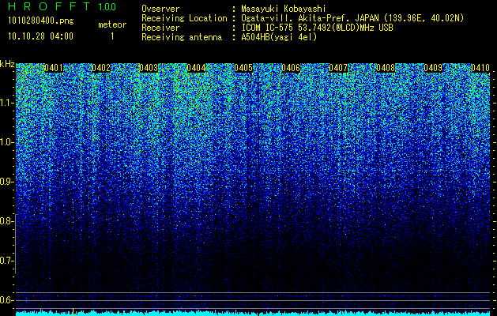
Task: Click the 0409 time marker
Action: click(433, 68)
